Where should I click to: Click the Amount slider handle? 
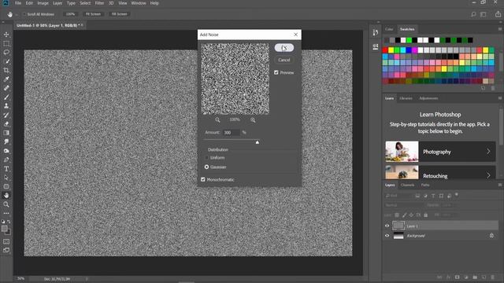tap(258, 141)
